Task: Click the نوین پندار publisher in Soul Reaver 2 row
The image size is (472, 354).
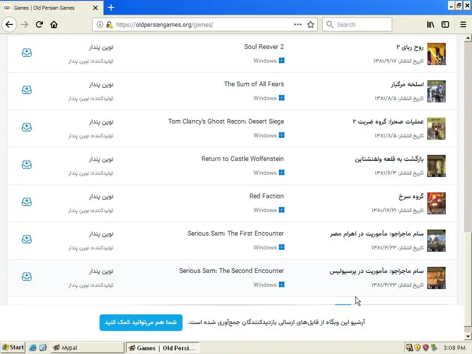Action: [x=101, y=47]
